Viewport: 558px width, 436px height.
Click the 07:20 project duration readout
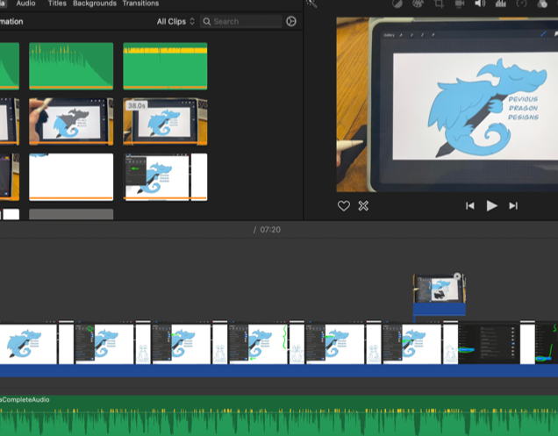click(270, 230)
